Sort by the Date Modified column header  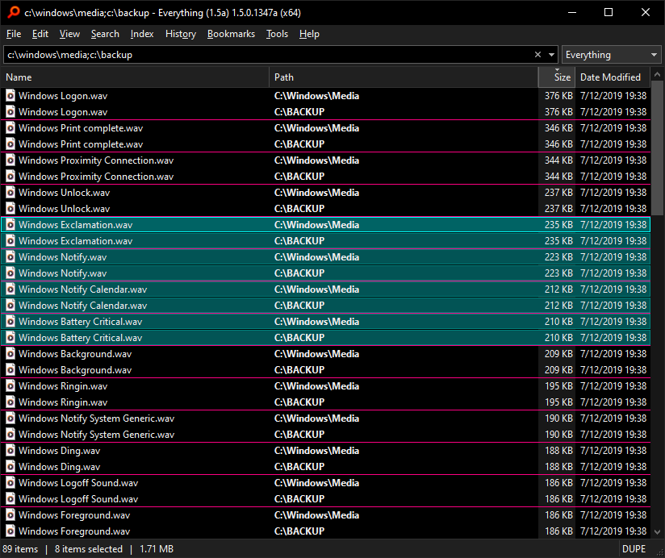click(x=613, y=77)
